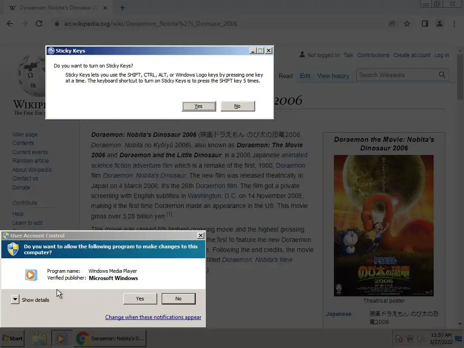
Task: Click Yes in the Sticky Keys dialog
Action: pyautogui.click(x=199, y=106)
